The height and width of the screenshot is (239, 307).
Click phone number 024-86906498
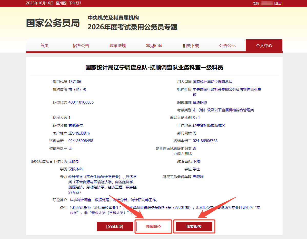pyautogui.click(x=81, y=141)
